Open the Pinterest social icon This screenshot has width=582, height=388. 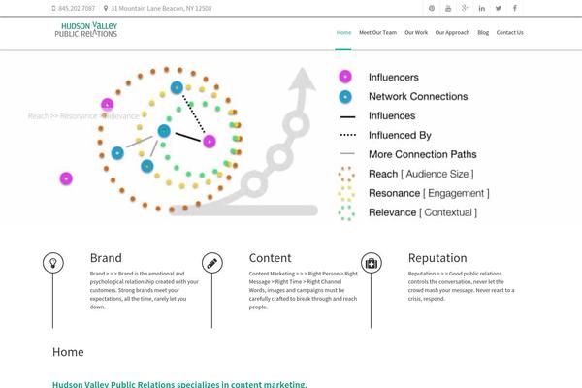tap(432, 8)
